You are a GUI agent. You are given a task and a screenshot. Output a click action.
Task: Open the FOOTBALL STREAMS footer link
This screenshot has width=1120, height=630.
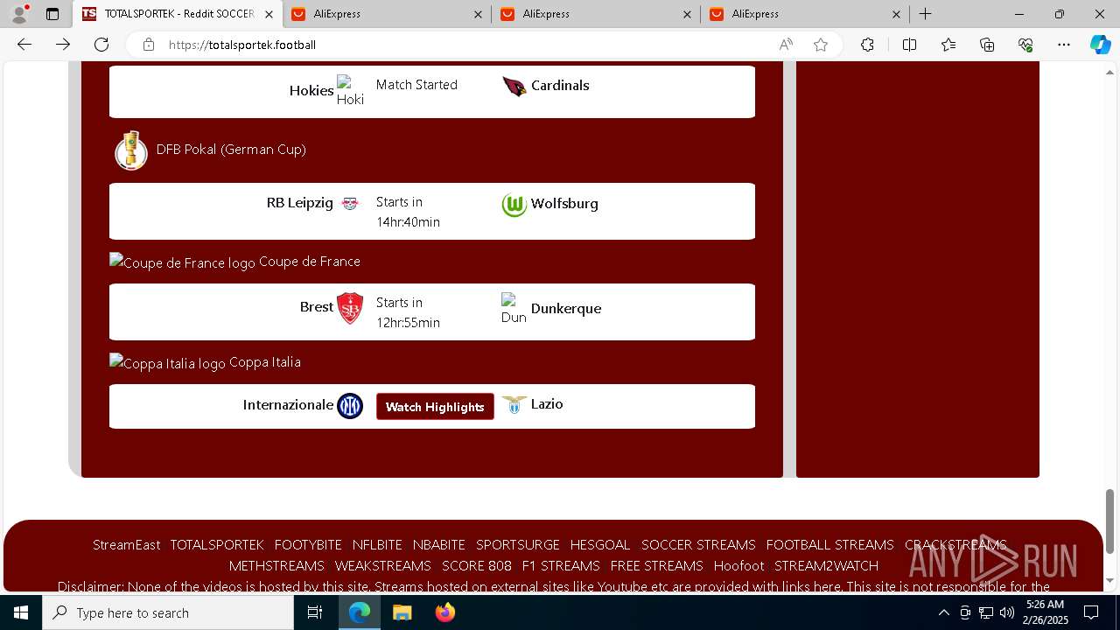pos(830,544)
